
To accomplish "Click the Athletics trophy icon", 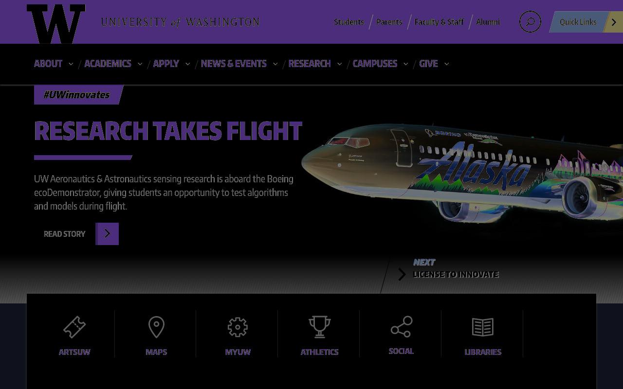I will (x=319, y=327).
